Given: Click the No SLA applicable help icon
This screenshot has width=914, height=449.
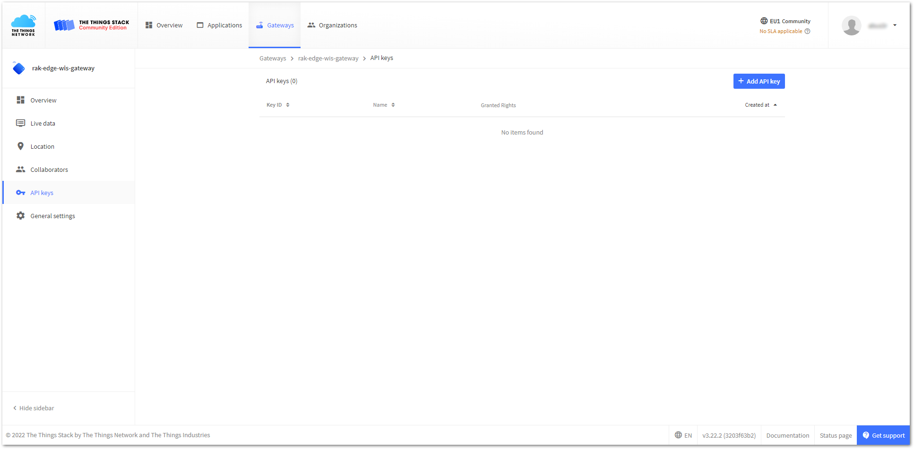Looking at the screenshot, I should 807,31.
